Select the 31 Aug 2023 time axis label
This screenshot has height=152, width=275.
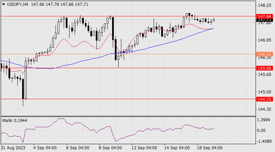coord(13,148)
